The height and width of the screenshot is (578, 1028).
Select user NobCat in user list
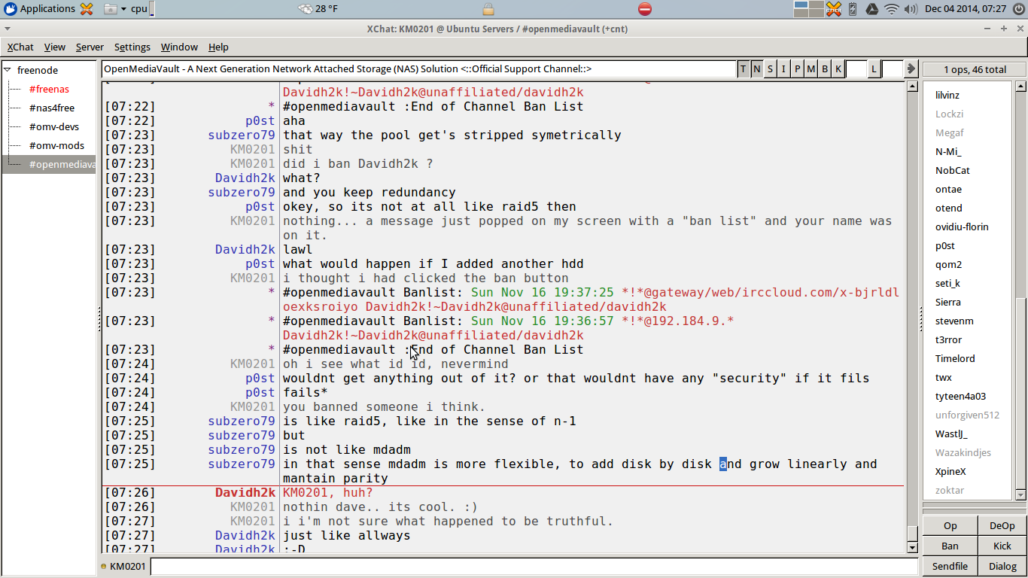click(953, 170)
